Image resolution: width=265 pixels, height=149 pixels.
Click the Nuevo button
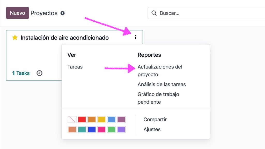click(x=17, y=13)
